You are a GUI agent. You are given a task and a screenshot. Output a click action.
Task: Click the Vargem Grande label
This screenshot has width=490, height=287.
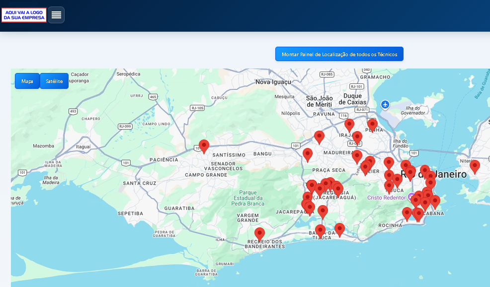(248, 217)
